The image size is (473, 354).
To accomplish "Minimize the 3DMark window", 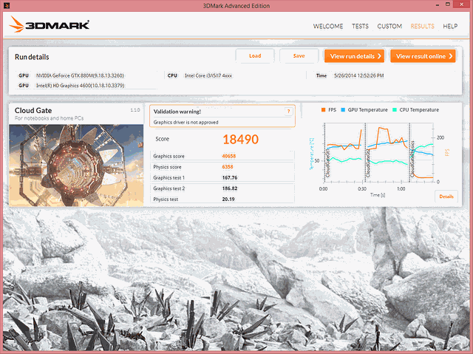I will pyautogui.click(x=437, y=5).
